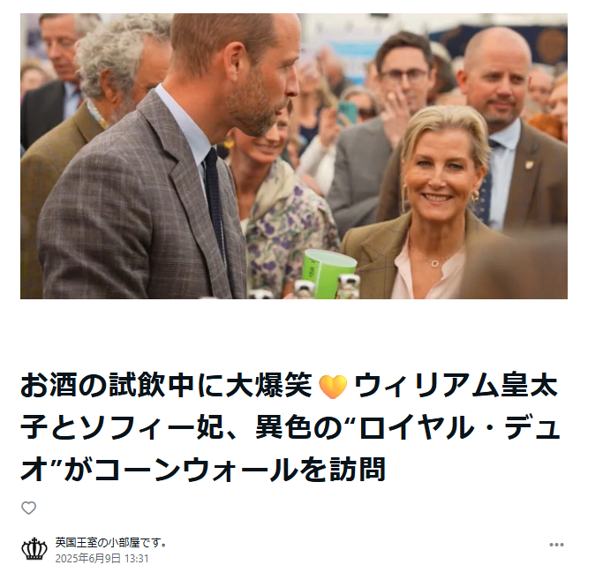Open the three-dot more options menu
This screenshot has height=580, width=603.
pyautogui.click(x=556, y=545)
